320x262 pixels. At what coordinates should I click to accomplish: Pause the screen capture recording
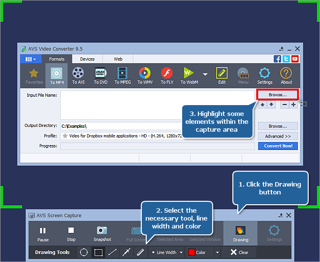[x=43, y=234]
